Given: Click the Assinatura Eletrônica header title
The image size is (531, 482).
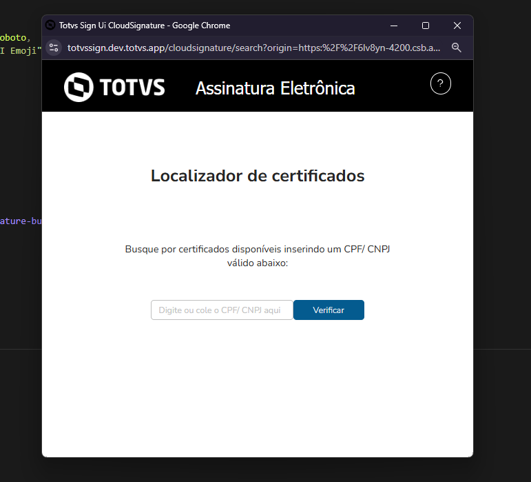Looking at the screenshot, I should (x=275, y=88).
